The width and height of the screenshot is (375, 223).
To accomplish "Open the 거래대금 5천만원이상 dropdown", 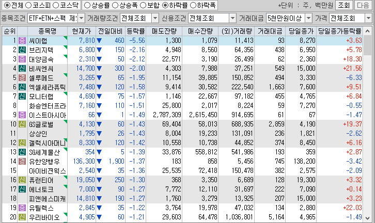I will [309, 18].
